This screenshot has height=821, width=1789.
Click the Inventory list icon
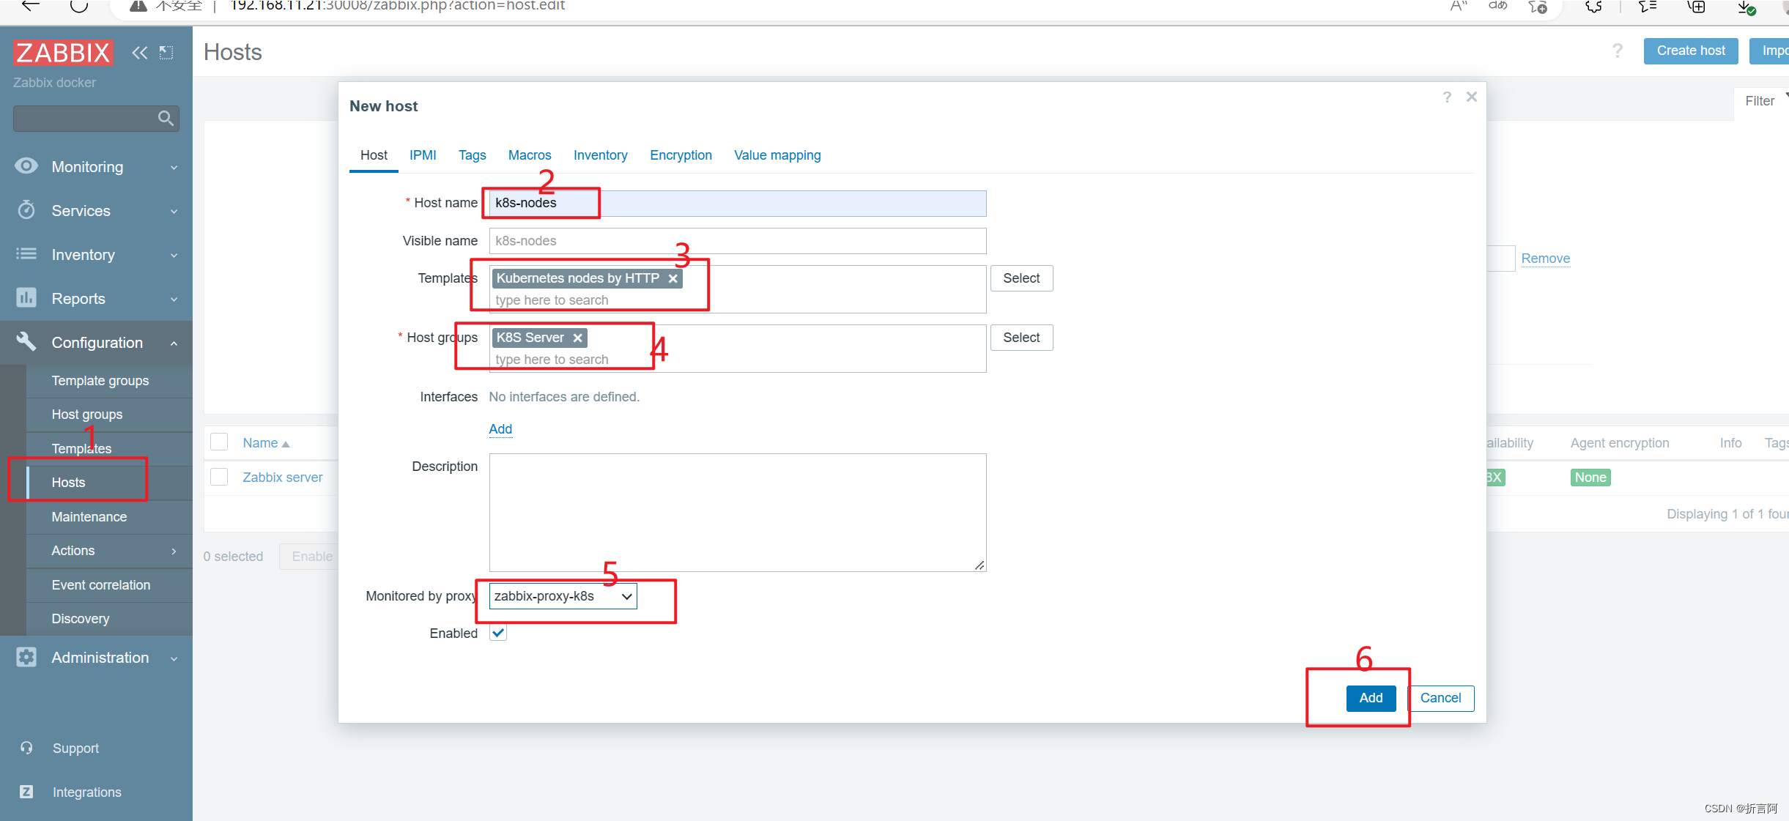tap(26, 254)
